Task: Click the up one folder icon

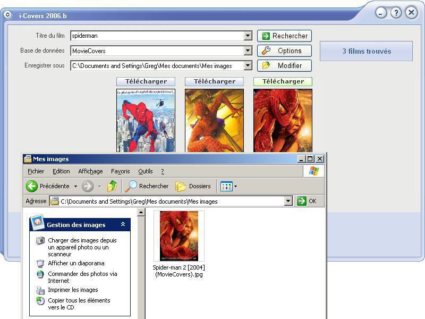Action: (x=112, y=186)
